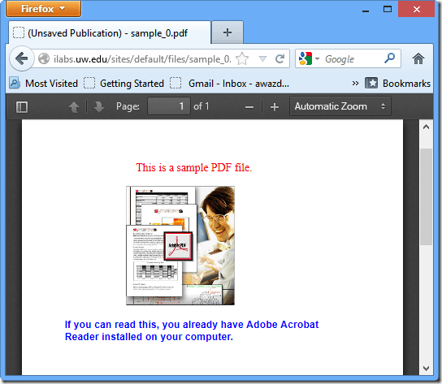This screenshot has height=384, width=442.
Task: Open the URL history dropdown arrow
Action: (x=262, y=59)
